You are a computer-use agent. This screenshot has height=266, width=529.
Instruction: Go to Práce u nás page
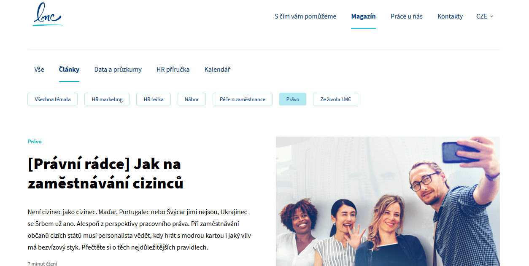click(x=407, y=16)
